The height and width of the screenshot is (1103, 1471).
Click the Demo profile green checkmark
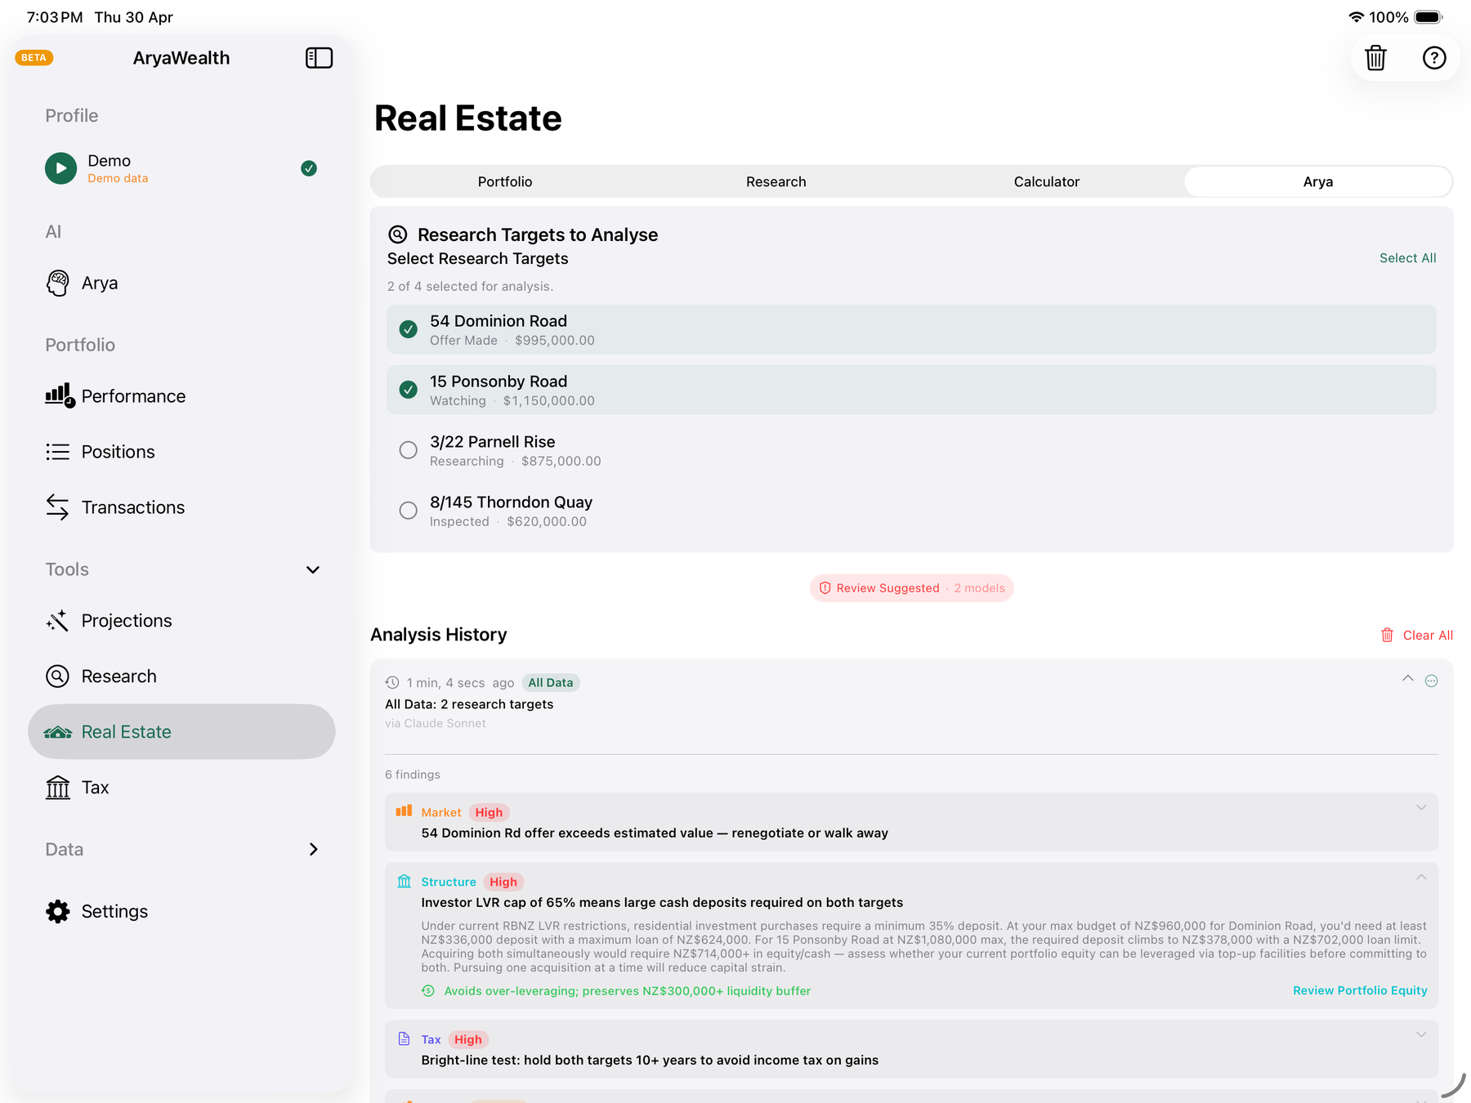tap(309, 168)
